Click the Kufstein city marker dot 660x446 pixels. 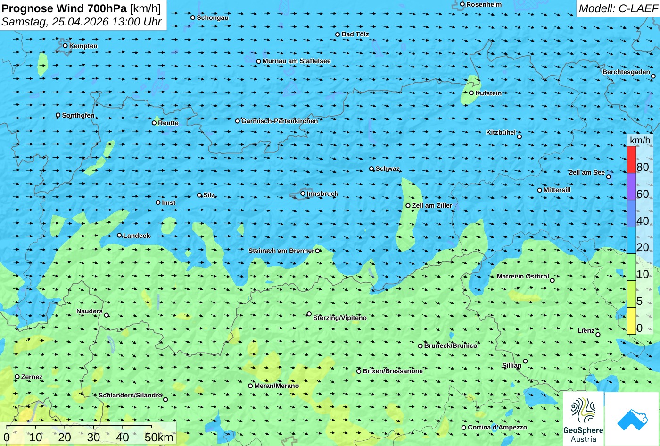click(x=471, y=93)
